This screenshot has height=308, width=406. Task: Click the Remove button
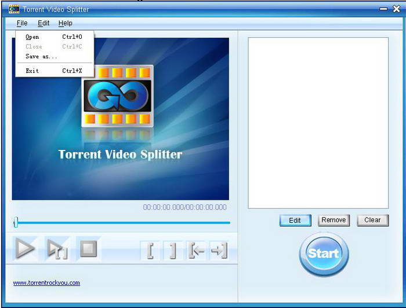click(x=333, y=220)
